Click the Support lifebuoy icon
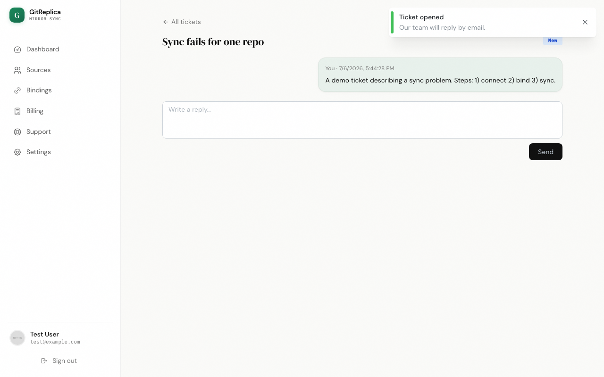The width and height of the screenshot is (604, 377). [x=17, y=132]
